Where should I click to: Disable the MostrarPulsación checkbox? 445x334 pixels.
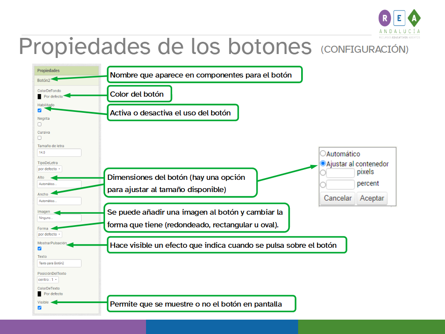[x=39, y=248]
